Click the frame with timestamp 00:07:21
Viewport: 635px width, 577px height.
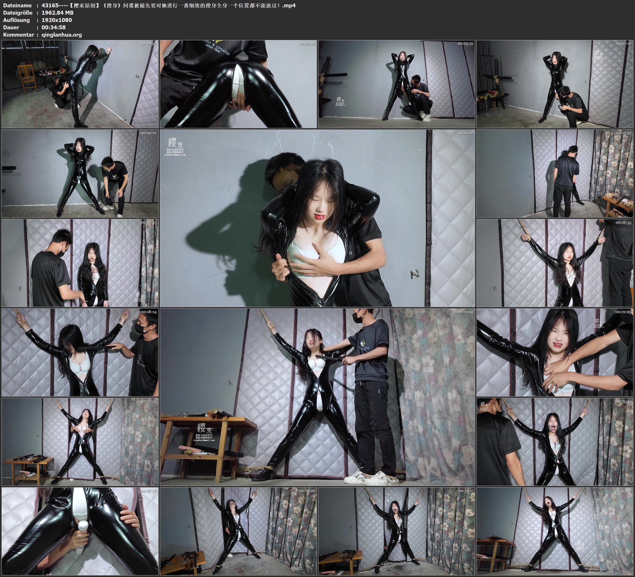click(555, 84)
